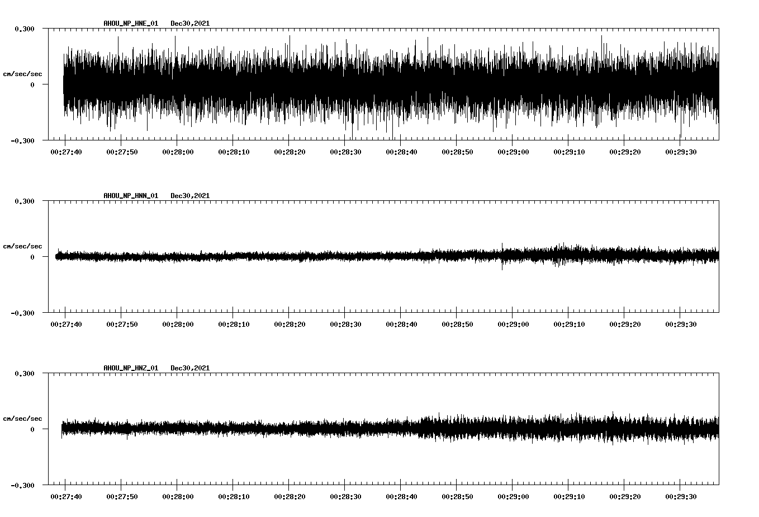759x517 pixels.
Task: Choose the 00:28:40 time label under HNZ plot
Action: pyautogui.click(x=401, y=496)
